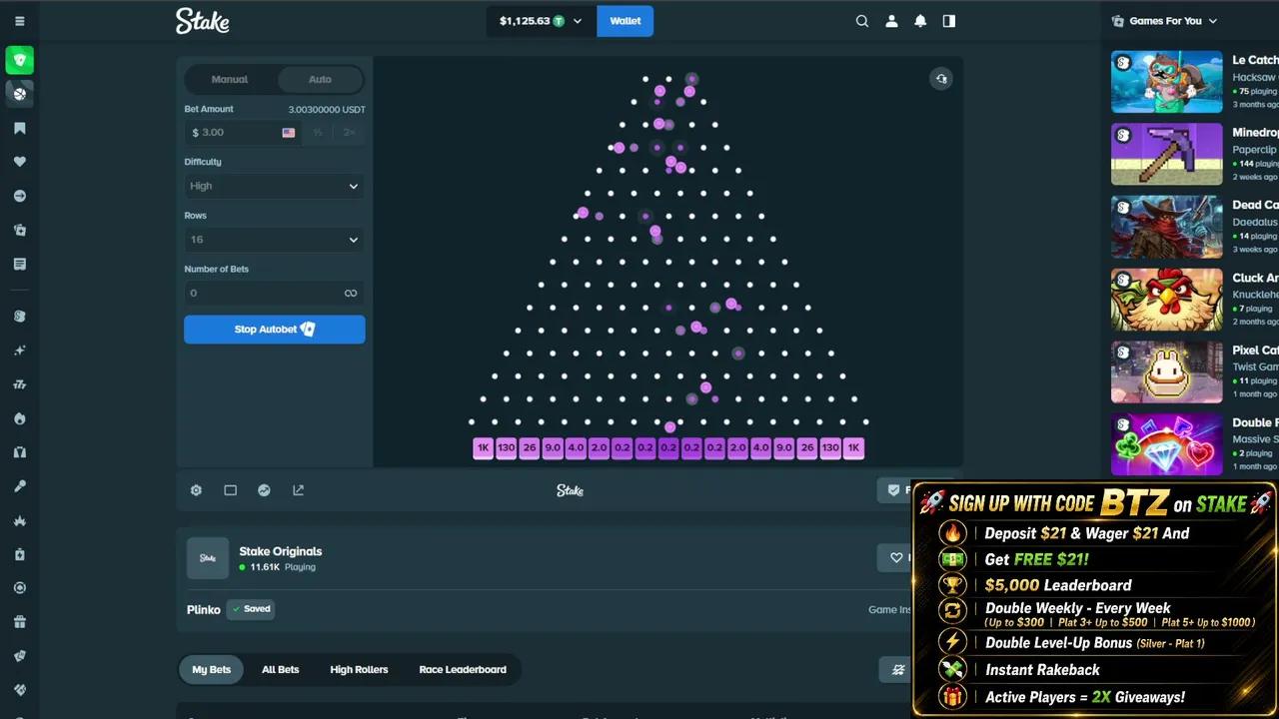Open the notifications bell
The image size is (1279, 719).
point(920,21)
